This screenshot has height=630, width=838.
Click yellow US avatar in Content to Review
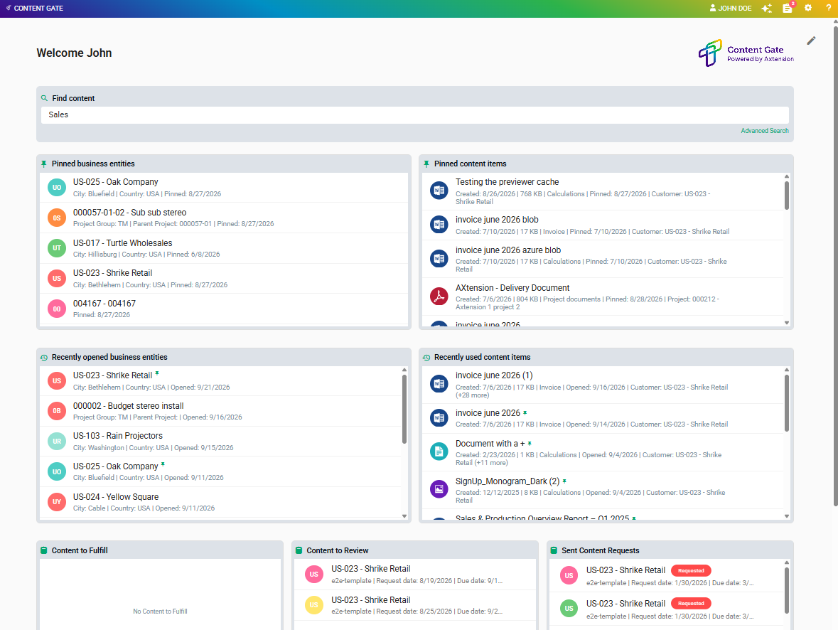tap(313, 605)
